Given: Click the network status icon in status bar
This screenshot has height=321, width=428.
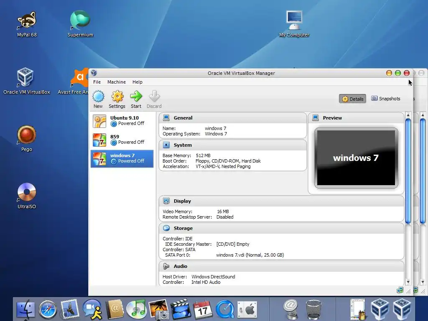Looking at the screenshot, I should [400, 290].
